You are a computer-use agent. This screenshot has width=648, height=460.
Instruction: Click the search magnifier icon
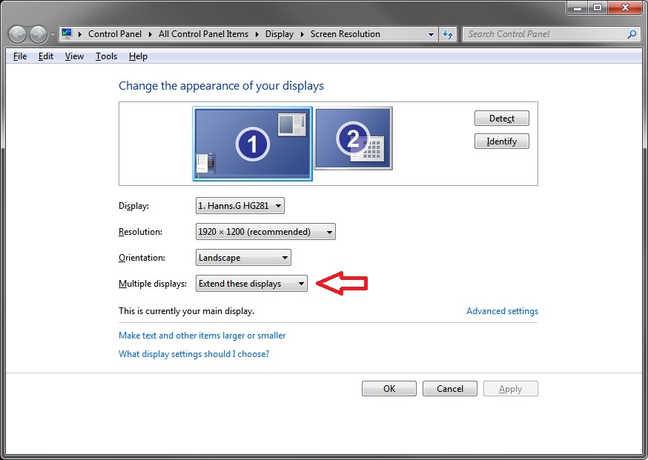pos(632,34)
